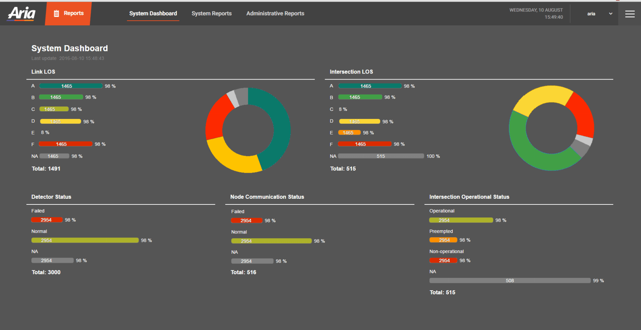Click Intersection LOS row E orange bar
The width and height of the screenshot is (641, 330).
349,133
